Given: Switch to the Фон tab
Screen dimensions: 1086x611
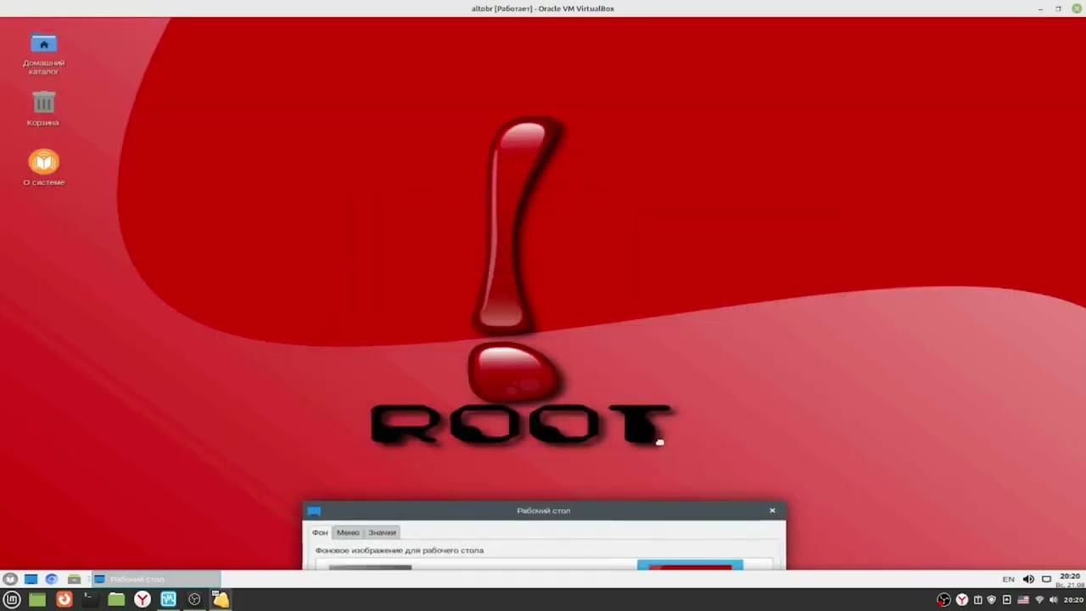Looking at the screenshot, I should [x=320, y=533].
